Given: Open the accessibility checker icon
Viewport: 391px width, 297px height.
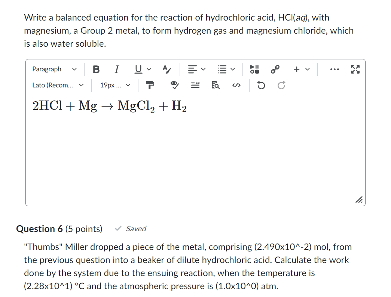Looking at the screenshot, I should 174,86.
